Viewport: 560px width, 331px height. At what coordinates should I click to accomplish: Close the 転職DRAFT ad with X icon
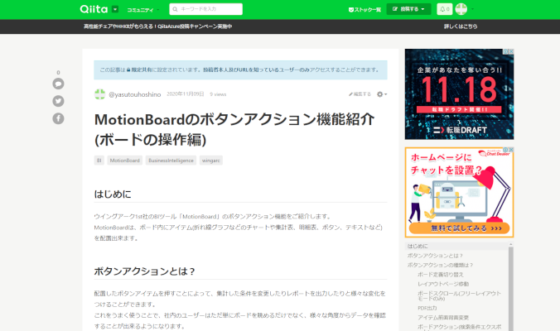[511, 51]
